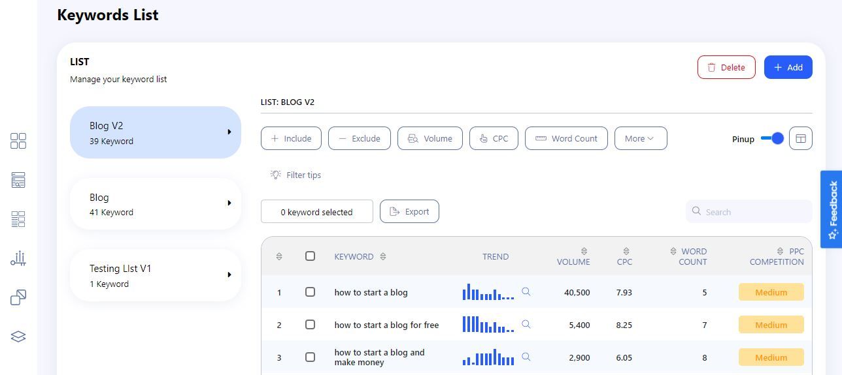The image size is (842, 375).
Task: Expand the Blog list arrow
Action: [x=229, y=203]
